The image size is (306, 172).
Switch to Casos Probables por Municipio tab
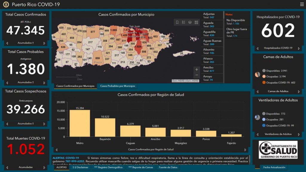tap(117, 86)
